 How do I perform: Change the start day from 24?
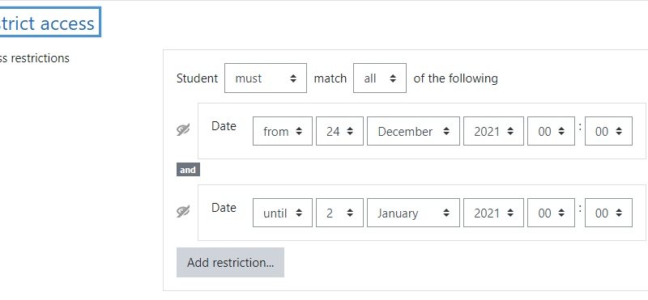pyautogui.click(x=339, y=131)
